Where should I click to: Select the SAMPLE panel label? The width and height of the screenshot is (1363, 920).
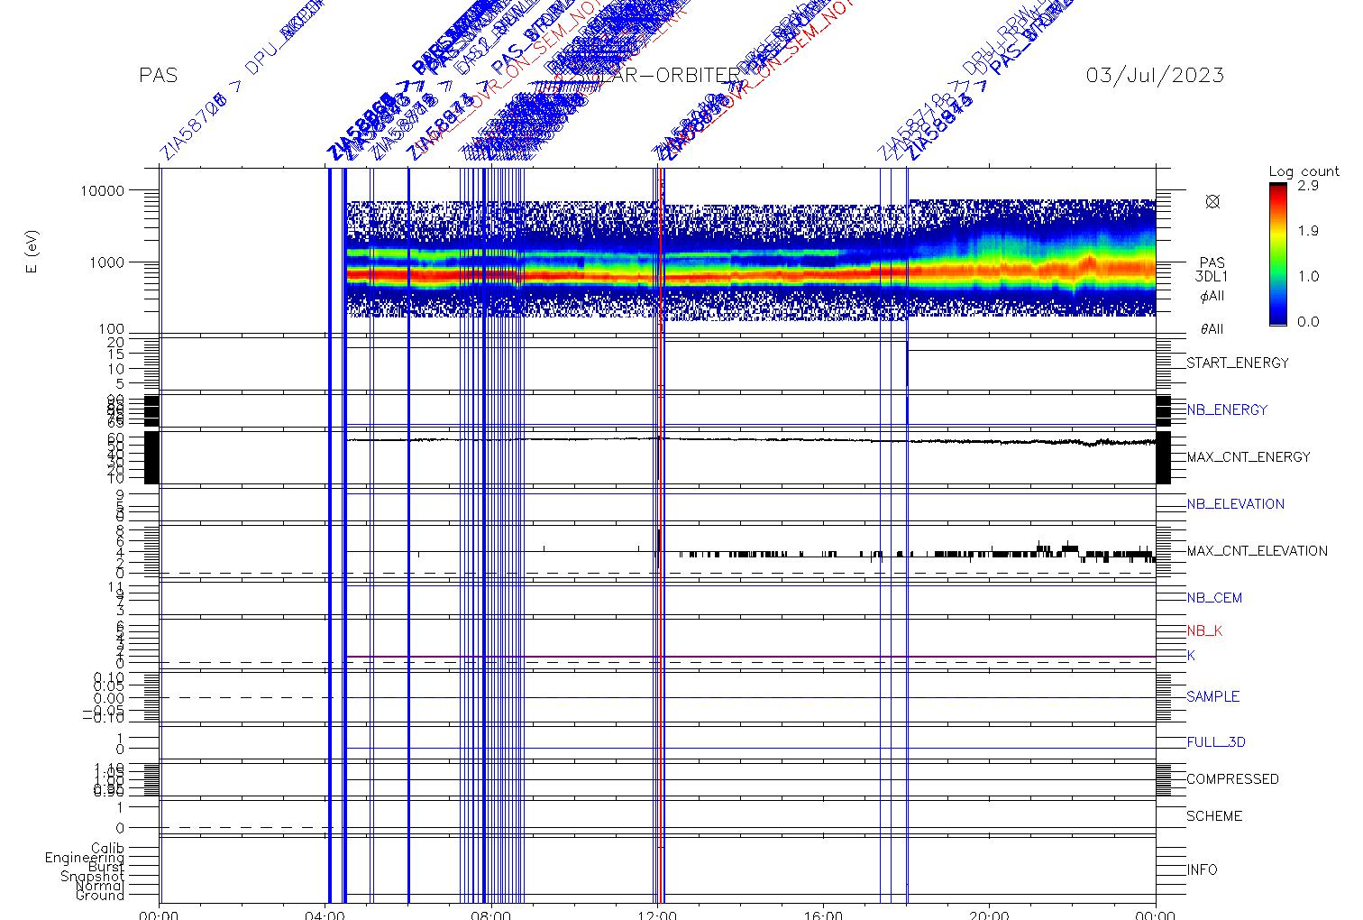tap(1212, 696)
